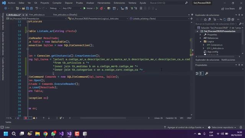Click the search box Buscar (Ctrl+Q)
The height and width of the screenshot is (138, 245).
point(169,3)
